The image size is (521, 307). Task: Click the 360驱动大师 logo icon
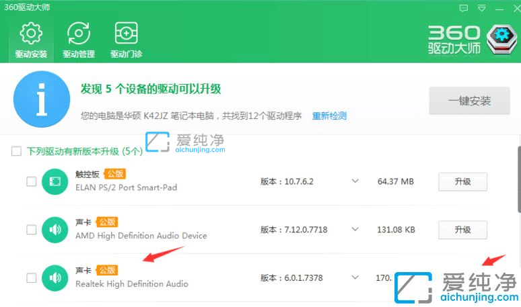[501, 39]
